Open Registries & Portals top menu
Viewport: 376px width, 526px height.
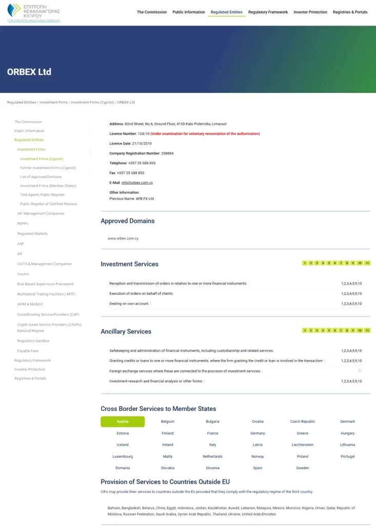[350, 12]
